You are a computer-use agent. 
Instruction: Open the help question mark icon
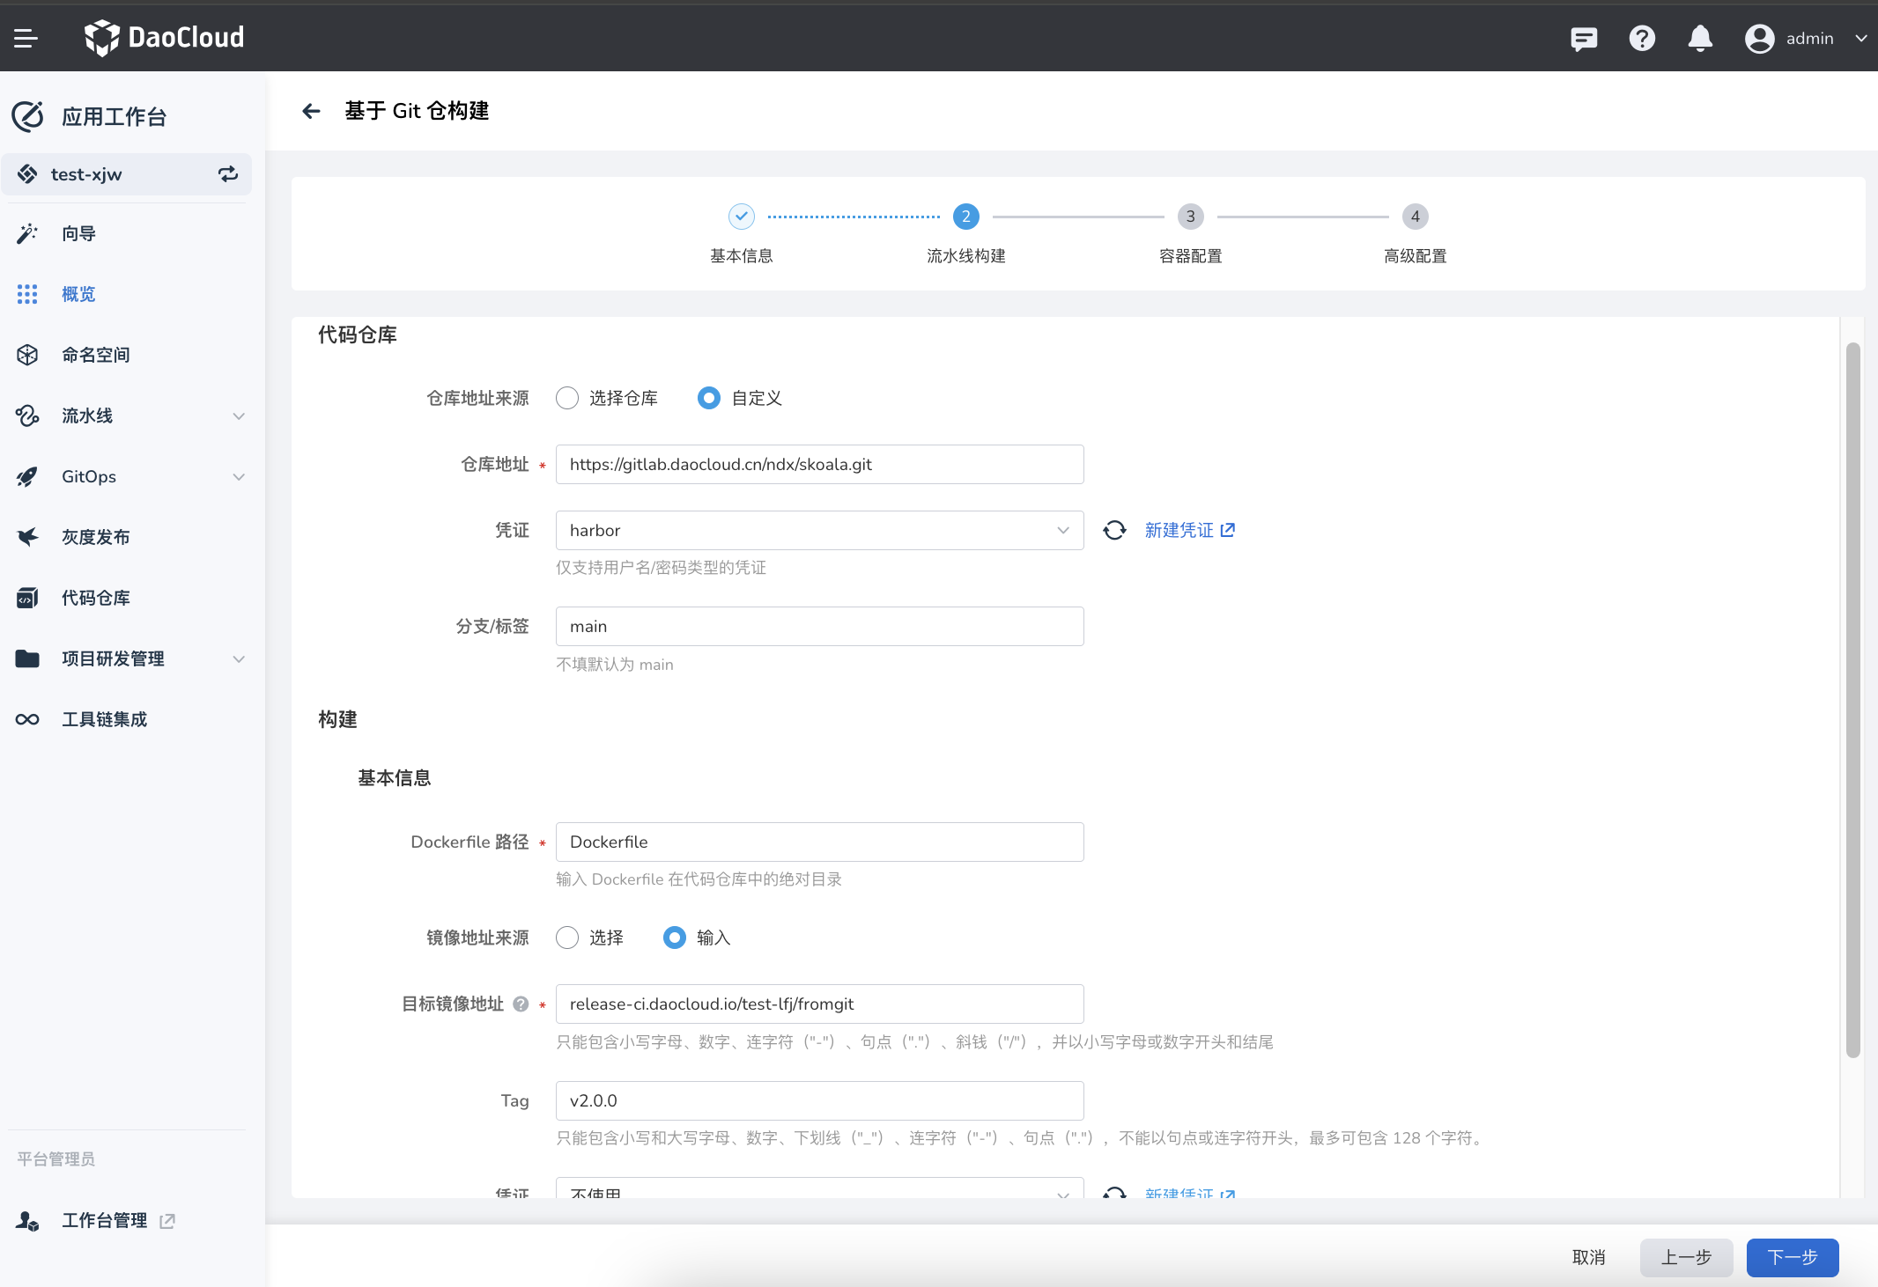pos(1641,38)
